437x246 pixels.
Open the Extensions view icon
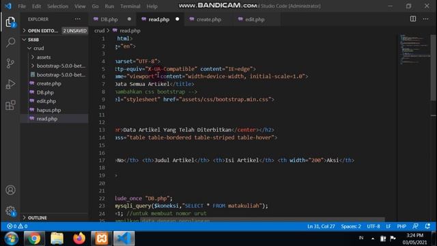pyautogui.click(x=10, y=105)
